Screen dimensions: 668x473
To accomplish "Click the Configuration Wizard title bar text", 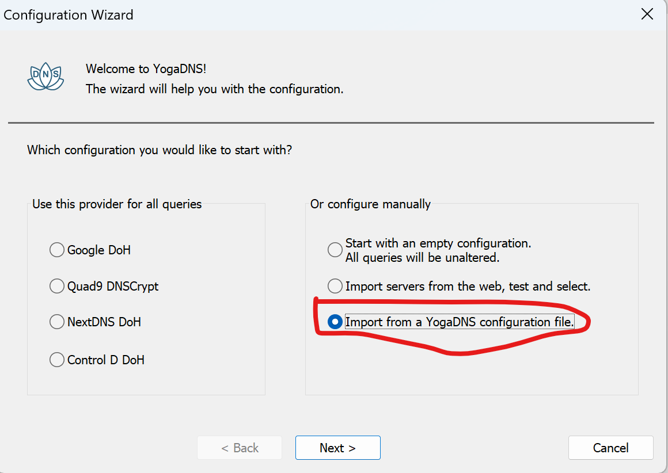I will (69, 15).
